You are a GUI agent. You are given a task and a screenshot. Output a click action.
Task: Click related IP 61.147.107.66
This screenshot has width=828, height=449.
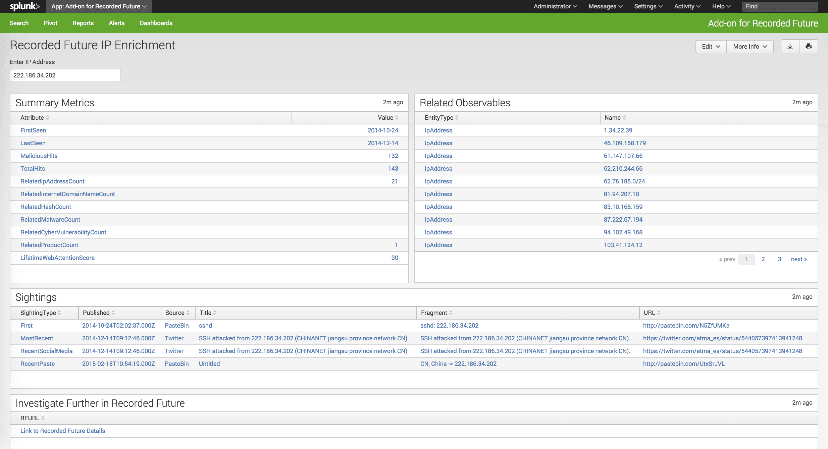click(x=623, y=156)
